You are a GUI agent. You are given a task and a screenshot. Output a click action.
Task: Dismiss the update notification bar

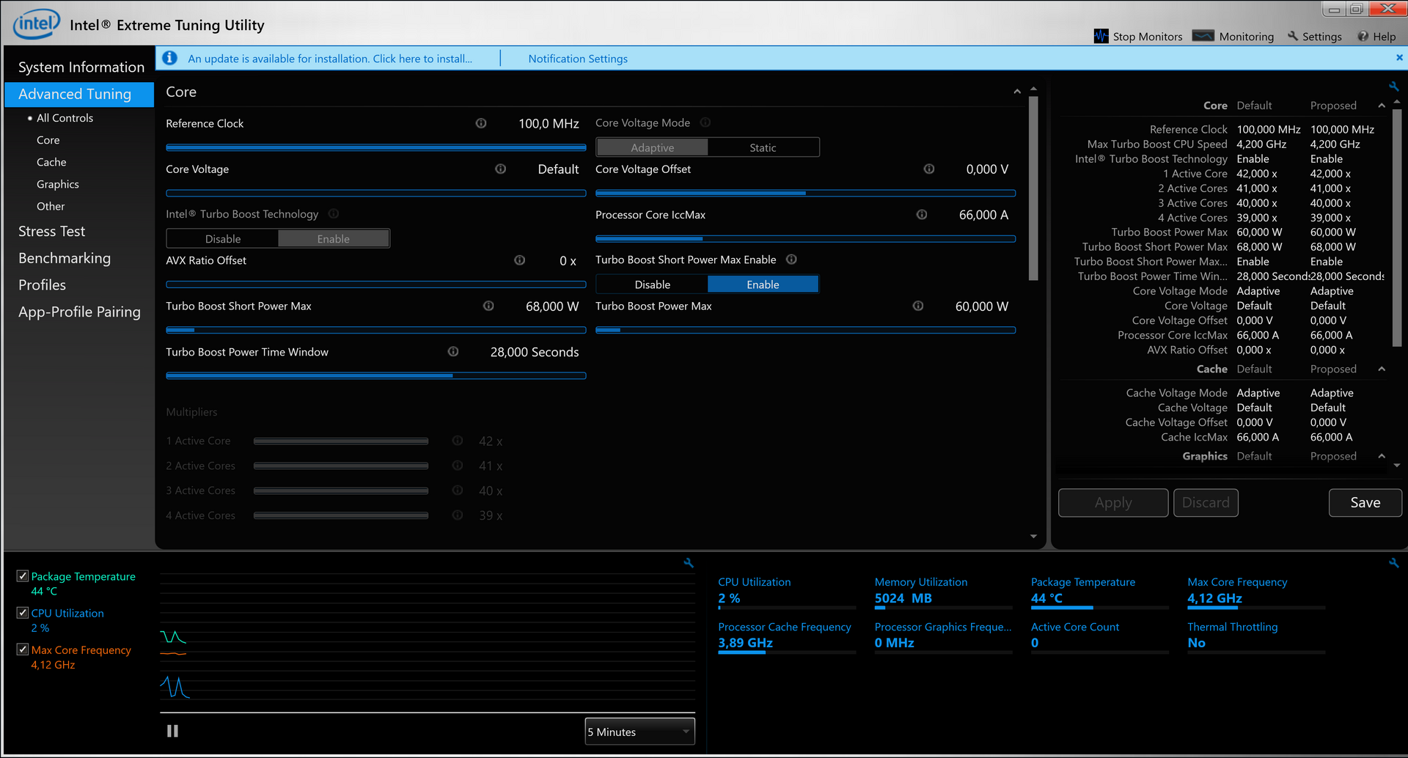click(x=1399, y=57)
